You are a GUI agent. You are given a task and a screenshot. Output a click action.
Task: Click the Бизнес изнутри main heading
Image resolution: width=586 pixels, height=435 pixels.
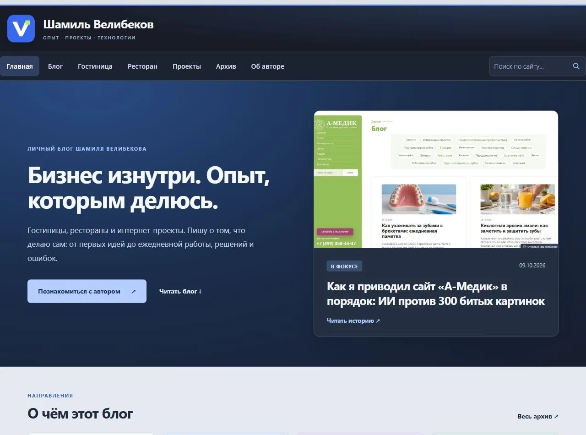coord(149,188)
